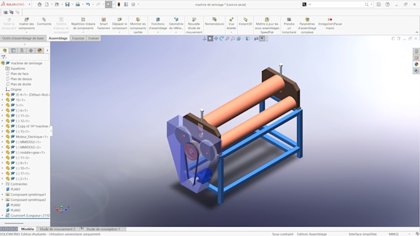Select Plan de face in the tree

(20, 74)
